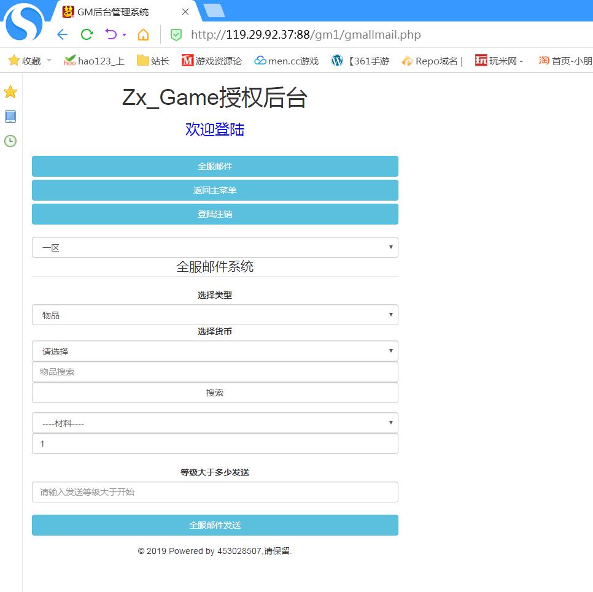Click the browser back arrow

[x=62, y=34]
